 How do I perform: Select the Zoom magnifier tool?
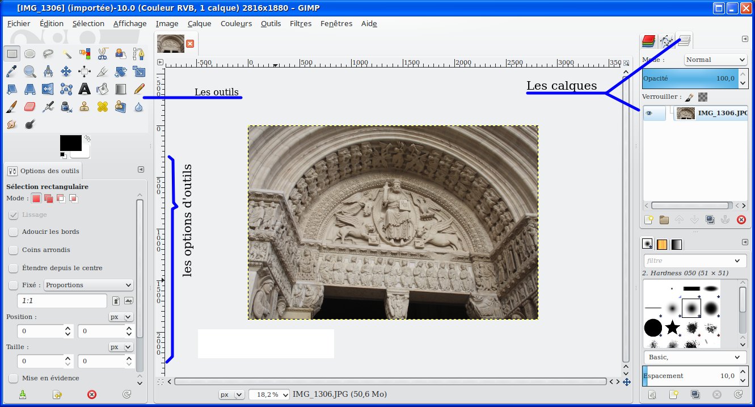pyautogui.click(x=29, y=72)
